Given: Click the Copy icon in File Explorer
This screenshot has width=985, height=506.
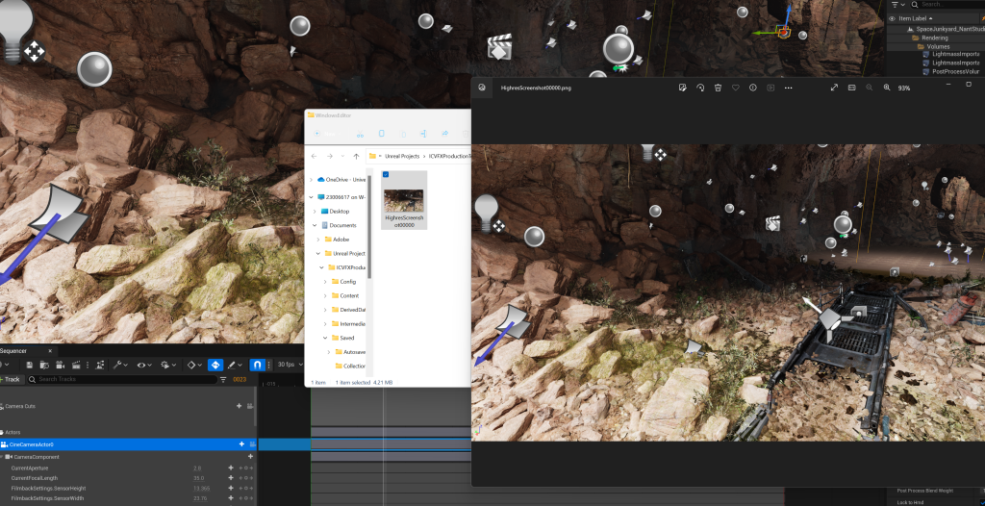Looking at the screenshot, I should pyautogui.click(x=381, y=134).
